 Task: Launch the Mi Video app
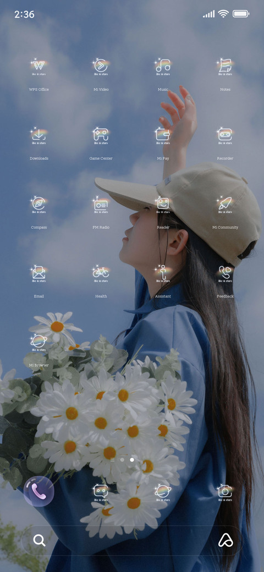click(x=101, y=68)
